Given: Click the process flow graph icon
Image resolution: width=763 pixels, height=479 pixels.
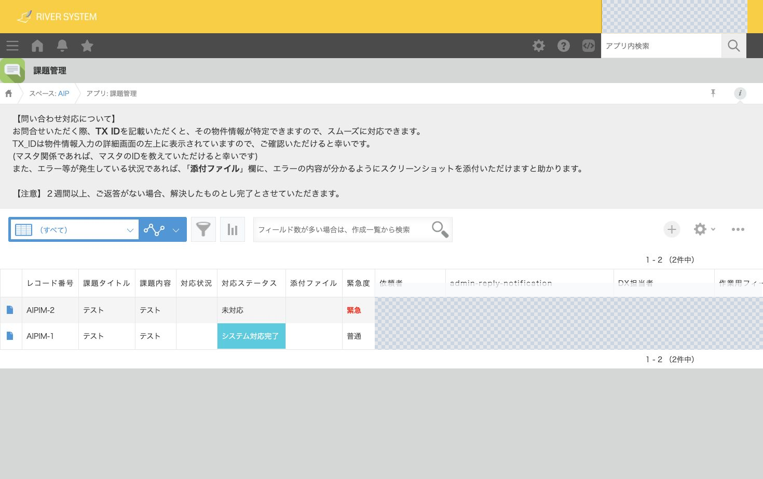Looking at the screenshot, I should (154, 229).
